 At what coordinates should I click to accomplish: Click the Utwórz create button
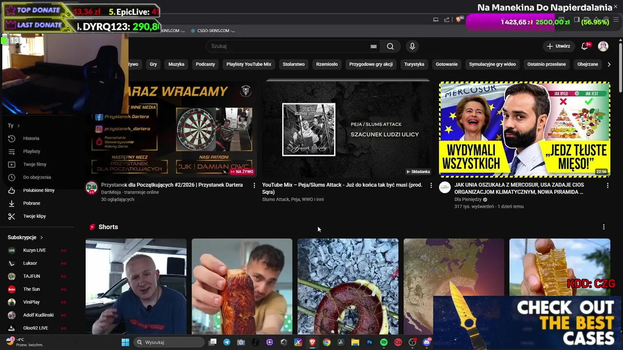click(558, 46)
